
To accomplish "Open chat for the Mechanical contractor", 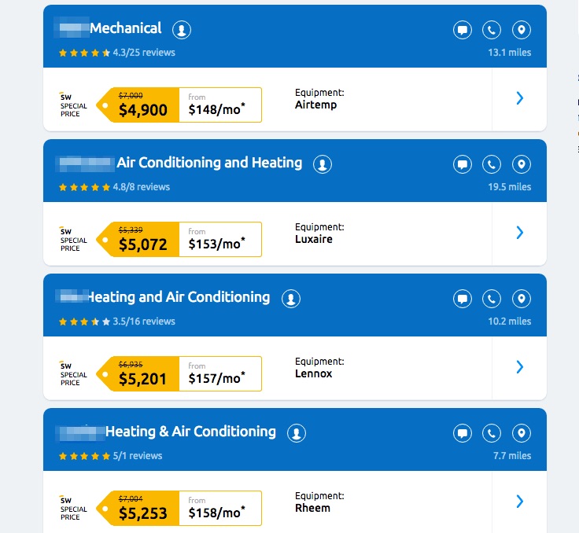I will tap(463, 31).
